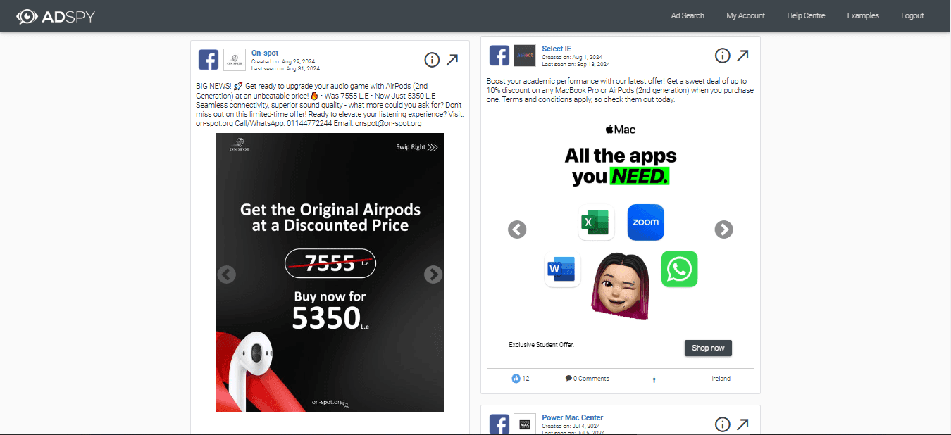Viewport: 951px width, 435px height.
Task: Open the Select IE advertiser link
Action: [x=557, y=49]
